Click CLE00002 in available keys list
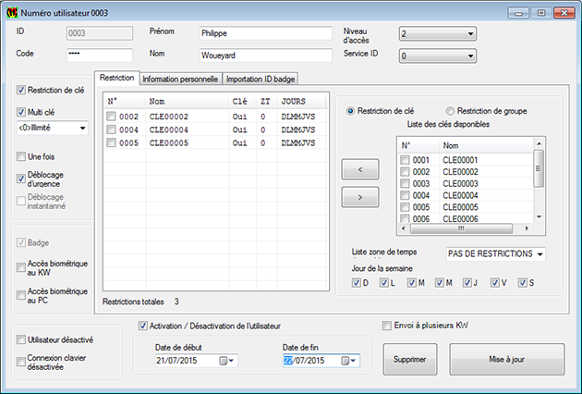Image resolution: width=582 pixels, height=394 pixels. point(460,172)
